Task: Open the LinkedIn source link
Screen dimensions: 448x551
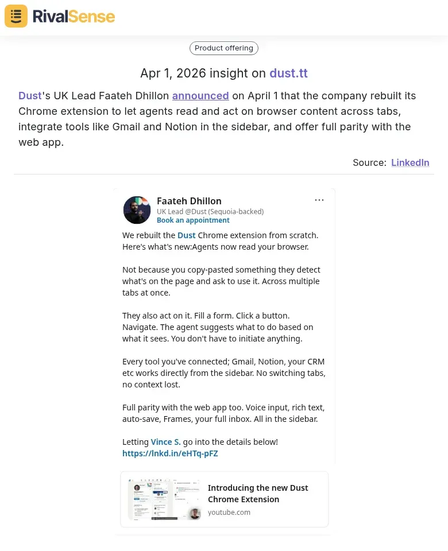Action: (410, 162)
